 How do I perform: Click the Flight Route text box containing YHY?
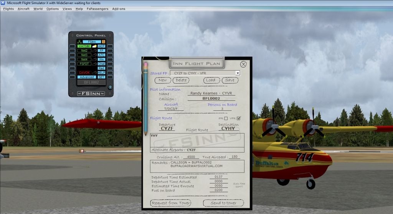[197, 140]
